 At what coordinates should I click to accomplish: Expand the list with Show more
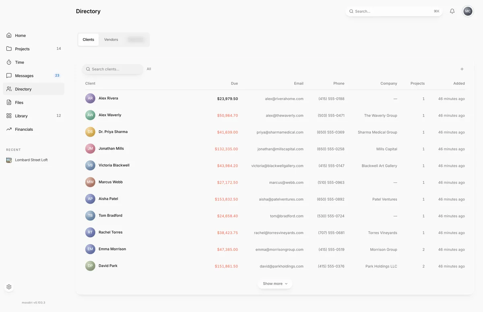275,284
